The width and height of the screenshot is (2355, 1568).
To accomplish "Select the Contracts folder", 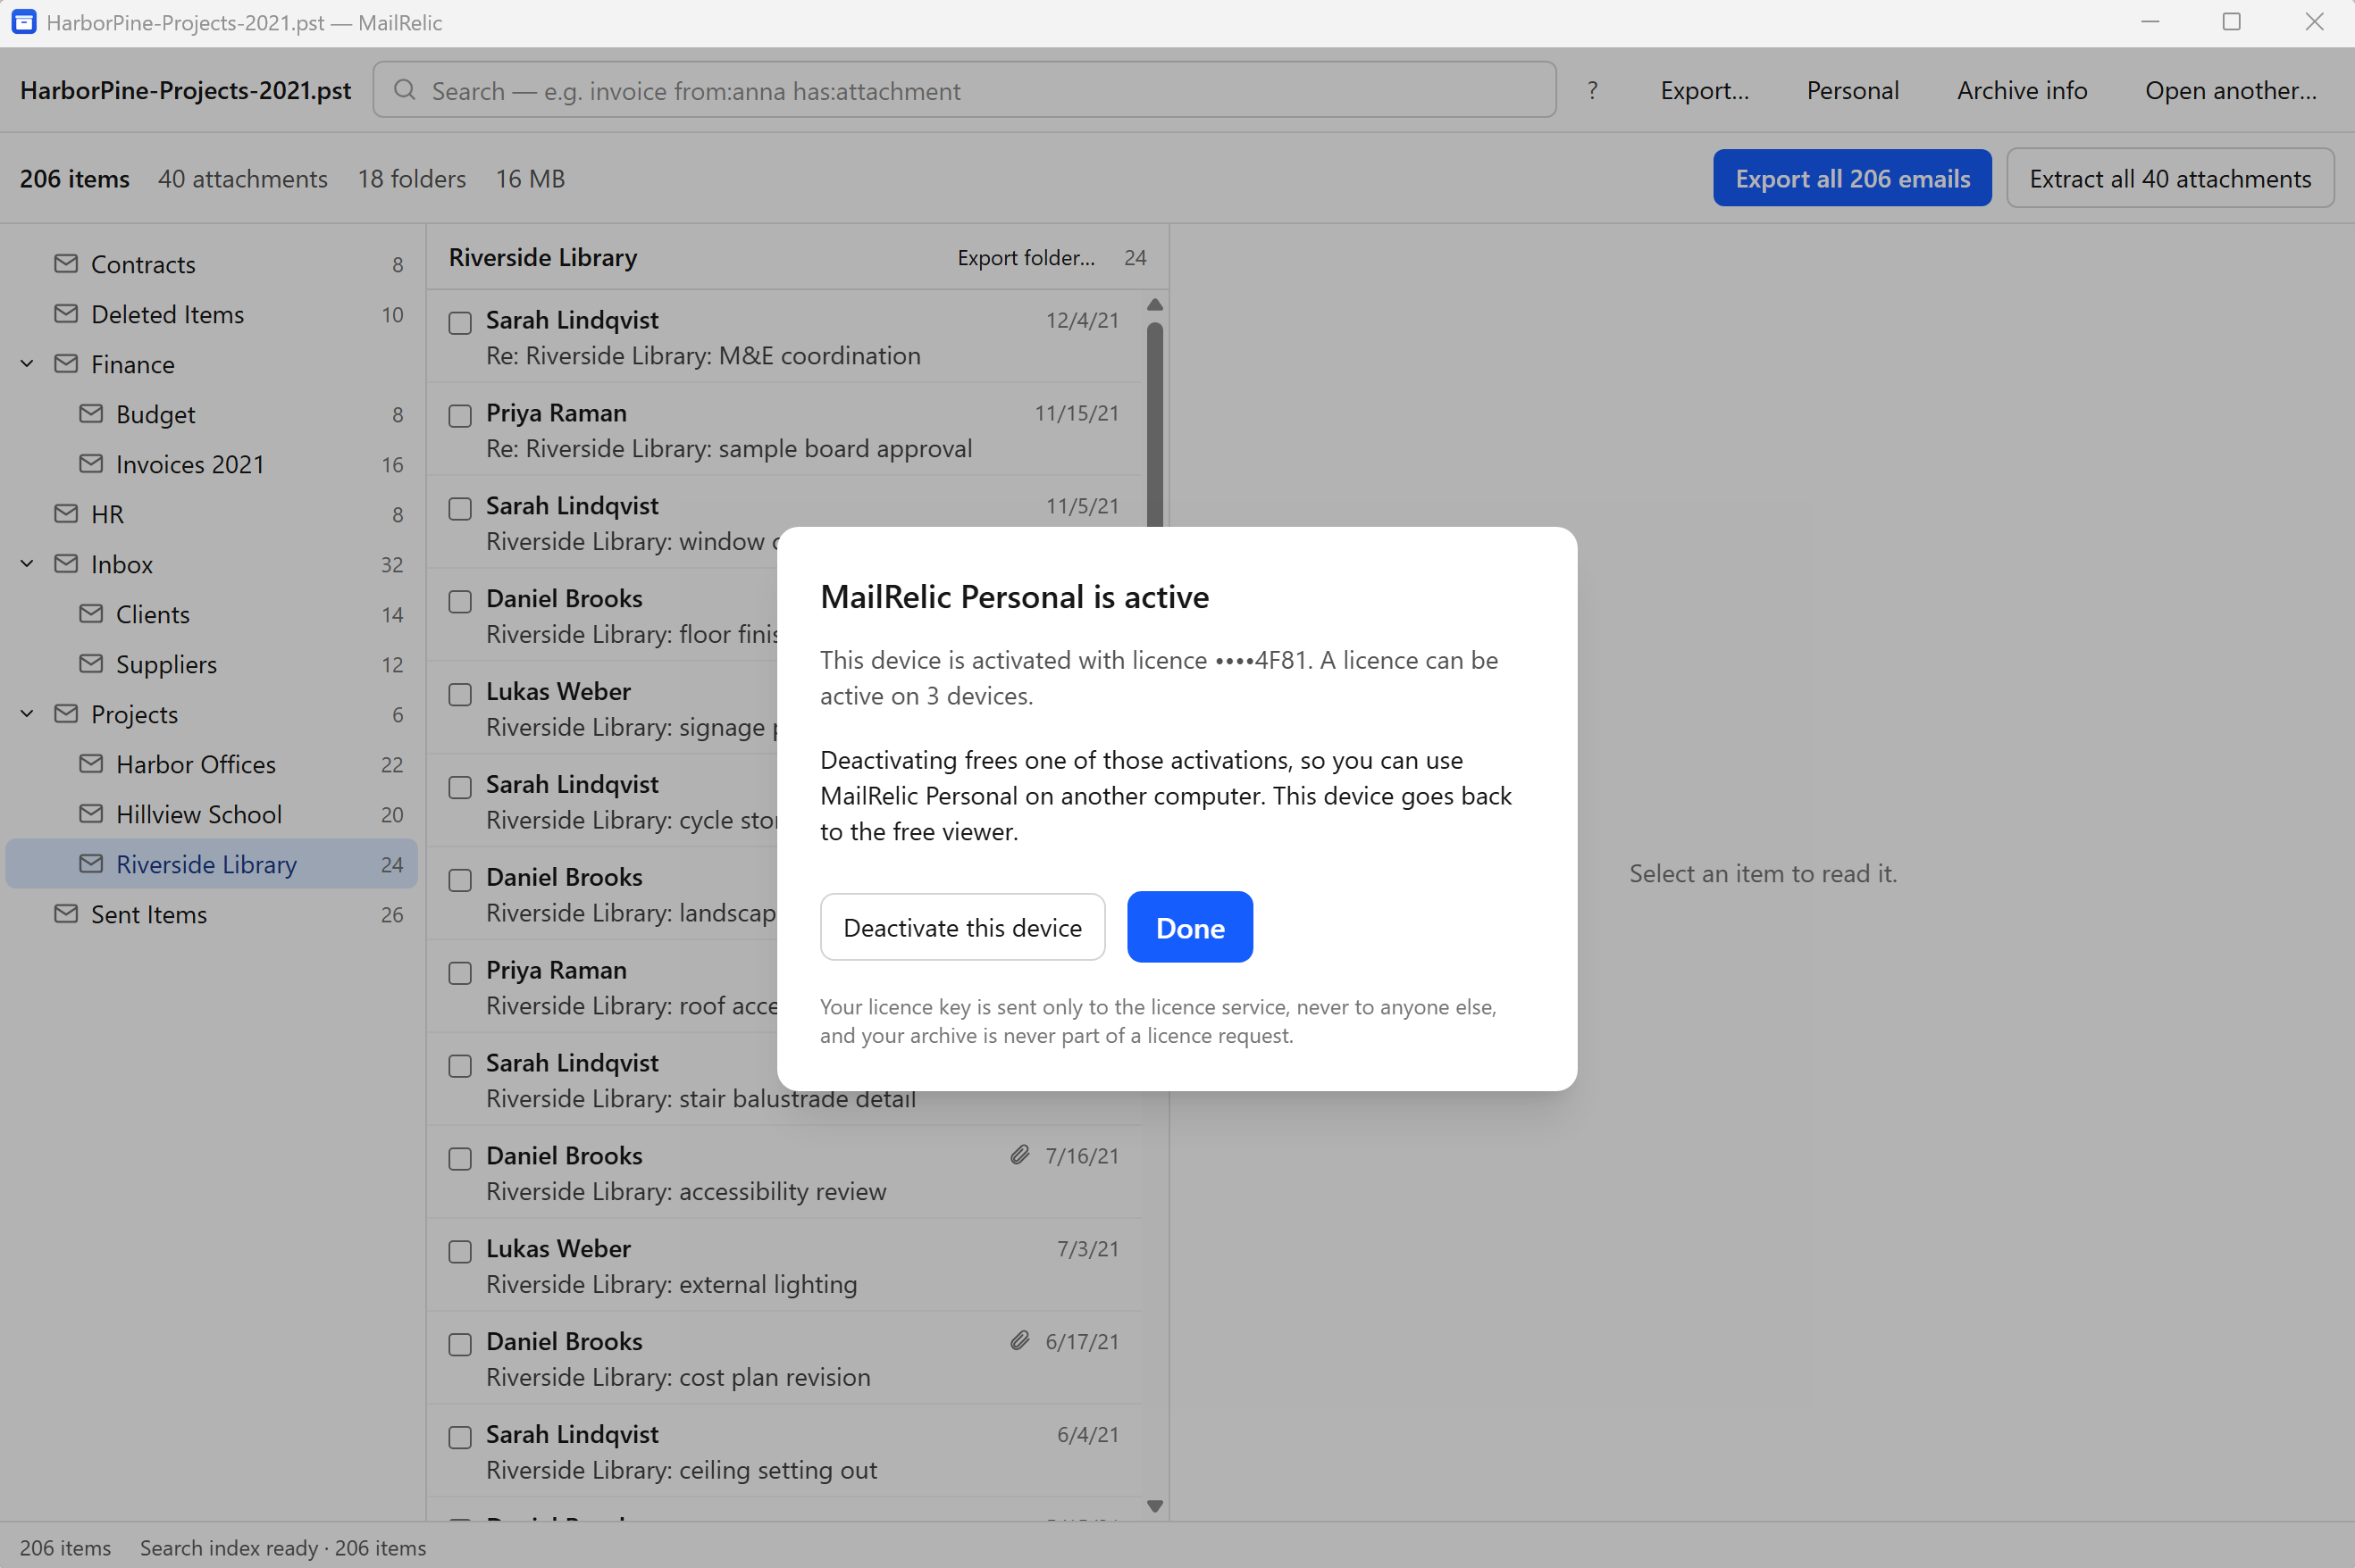I will point(212,264).
